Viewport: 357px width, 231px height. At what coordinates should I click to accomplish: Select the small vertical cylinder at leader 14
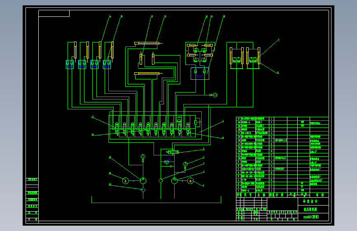[x=141, y=59]
